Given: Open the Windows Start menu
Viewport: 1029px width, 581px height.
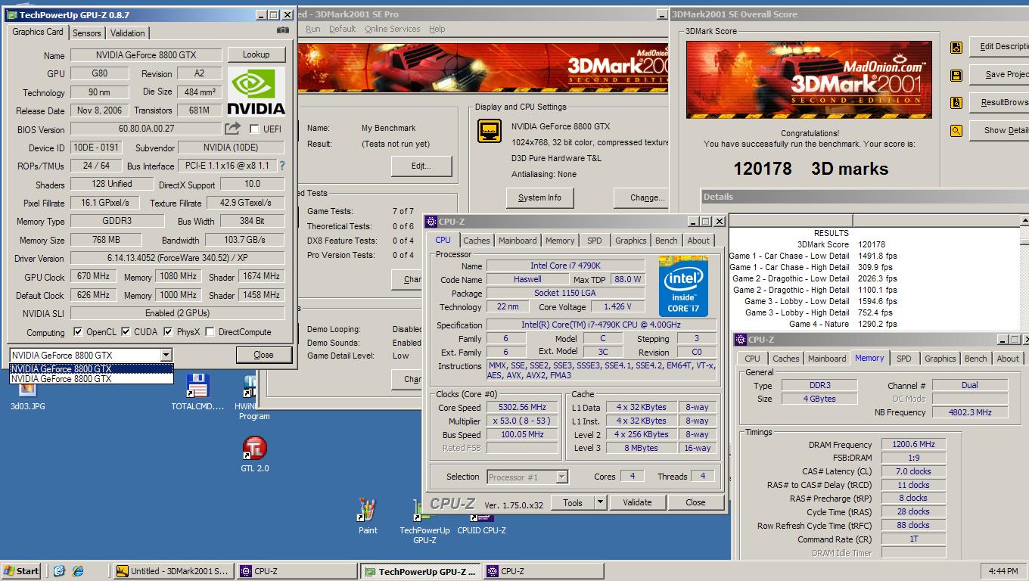Looking at the screenshot, I should [x=21, y=571].
